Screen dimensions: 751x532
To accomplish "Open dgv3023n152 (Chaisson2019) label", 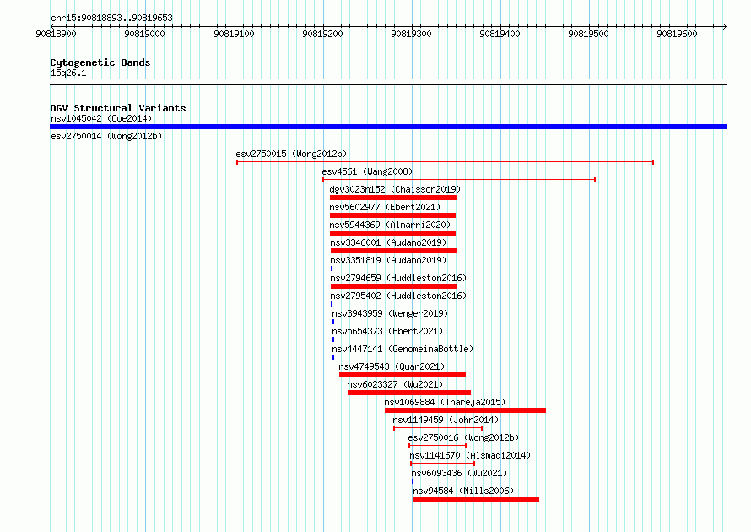I will click(x=395, y=189).
